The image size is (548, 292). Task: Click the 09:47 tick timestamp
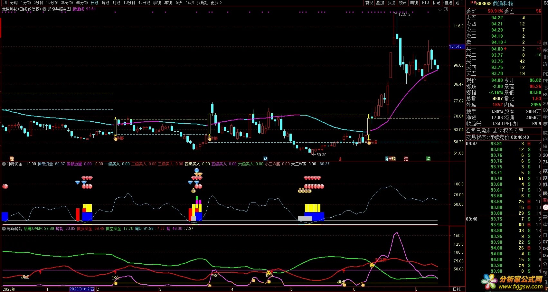[x=472, y=144]
